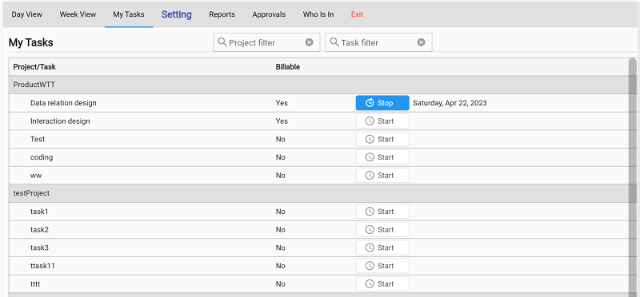
Task: Click the red Exit link
Action: (357, 14)
